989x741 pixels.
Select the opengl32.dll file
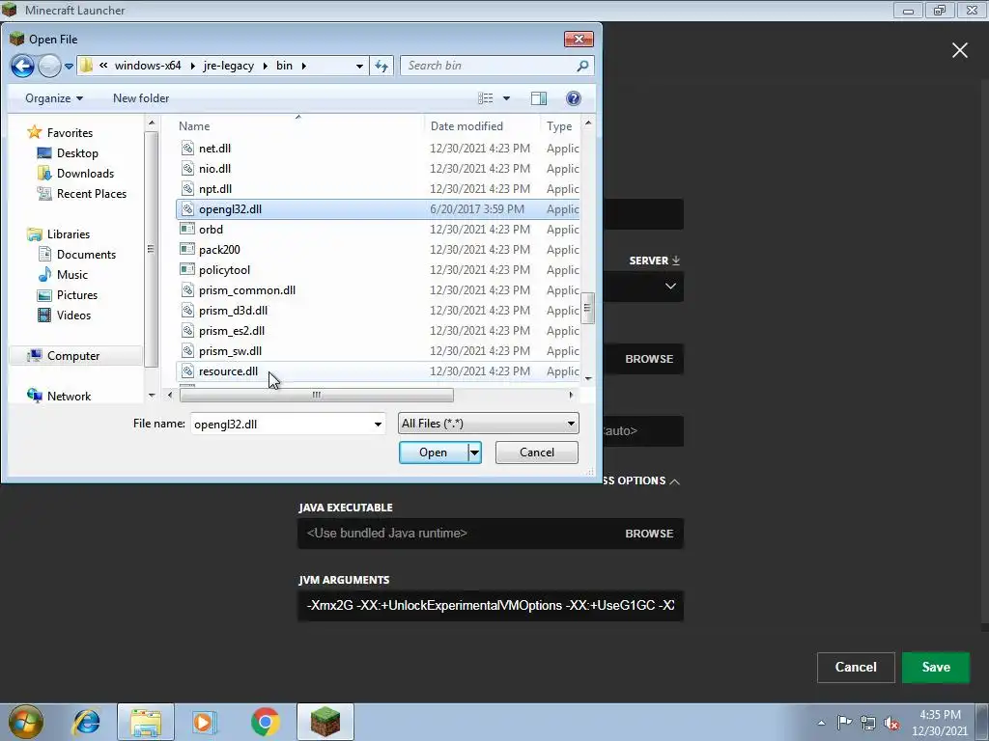coord(378,208)
